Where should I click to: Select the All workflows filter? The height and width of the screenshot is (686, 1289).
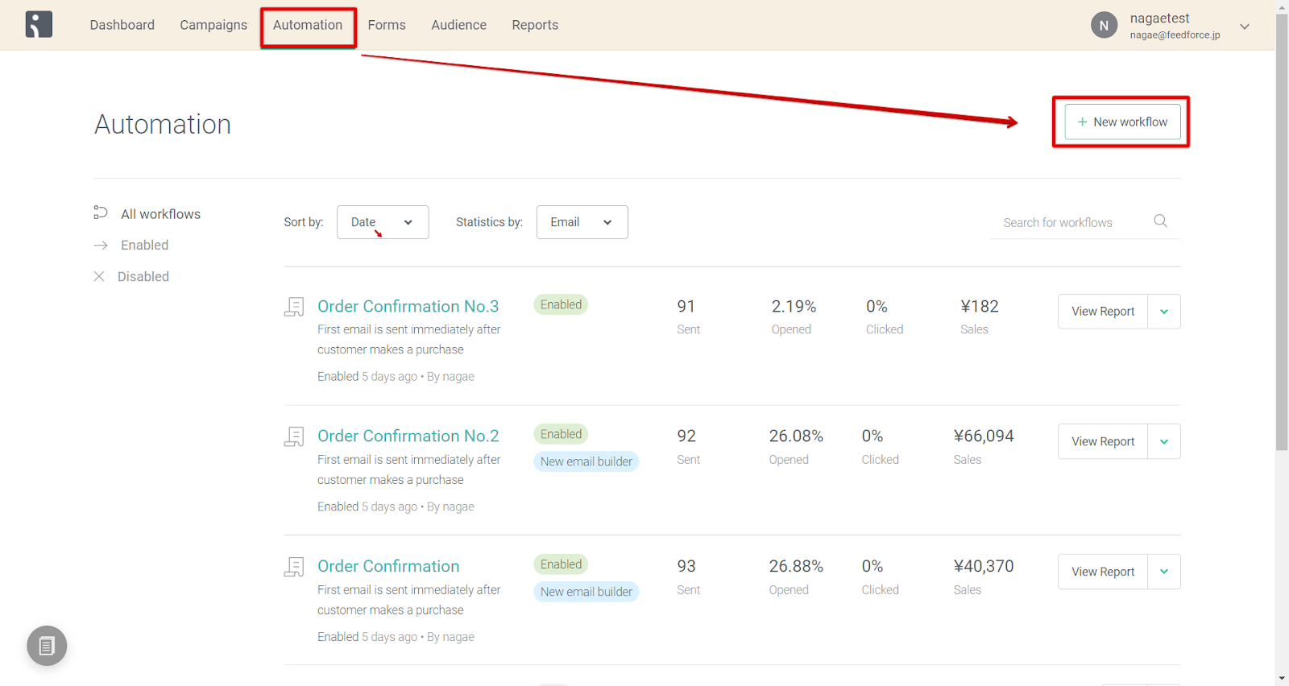pyautogui.click(x=160, y=214)
